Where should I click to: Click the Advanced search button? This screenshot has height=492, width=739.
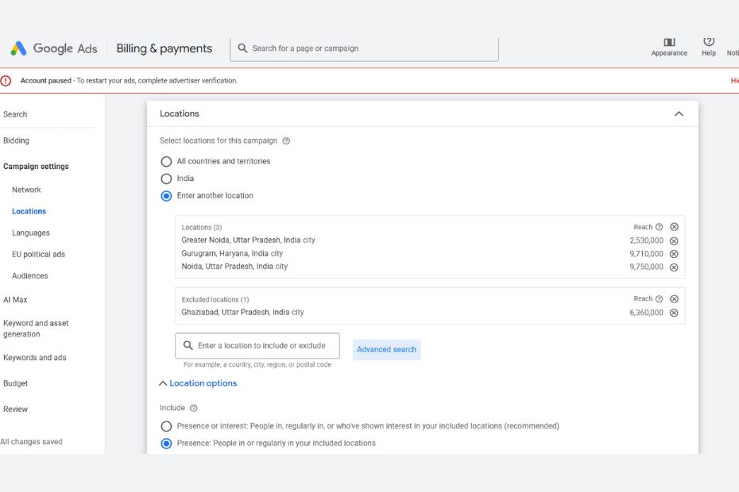(x=386, y=350)
